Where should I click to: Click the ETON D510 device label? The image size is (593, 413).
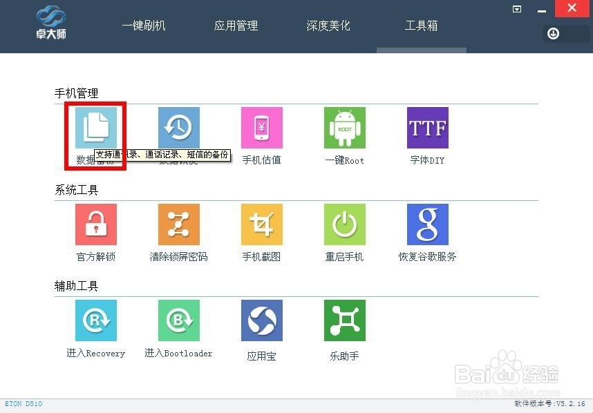coord(23,404)
